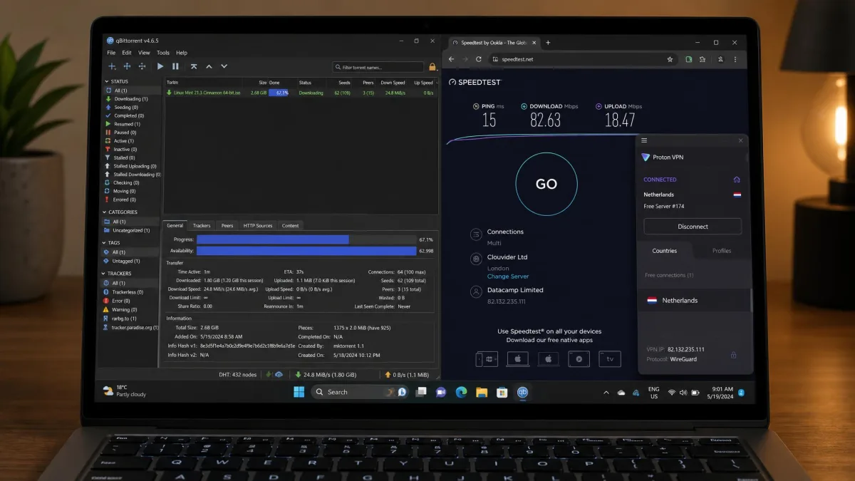Go back in the Chrome browser
The height and width of the screenshot is (481, 855).
pyautogui.click(x=451, y=59)
